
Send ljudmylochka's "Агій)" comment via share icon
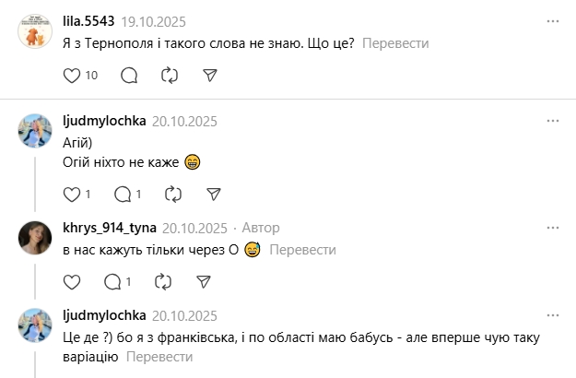[213, 194]
